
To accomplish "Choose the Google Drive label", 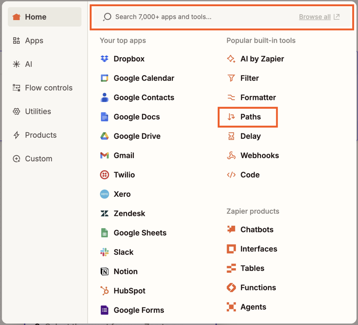I will [x=137, y=136].
